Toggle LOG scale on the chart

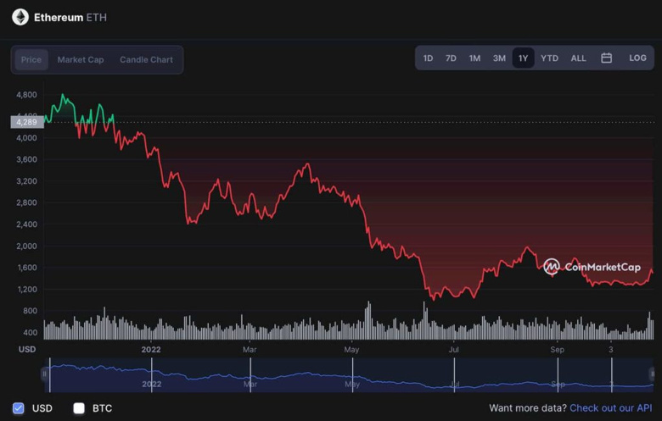tap(637, 58)
